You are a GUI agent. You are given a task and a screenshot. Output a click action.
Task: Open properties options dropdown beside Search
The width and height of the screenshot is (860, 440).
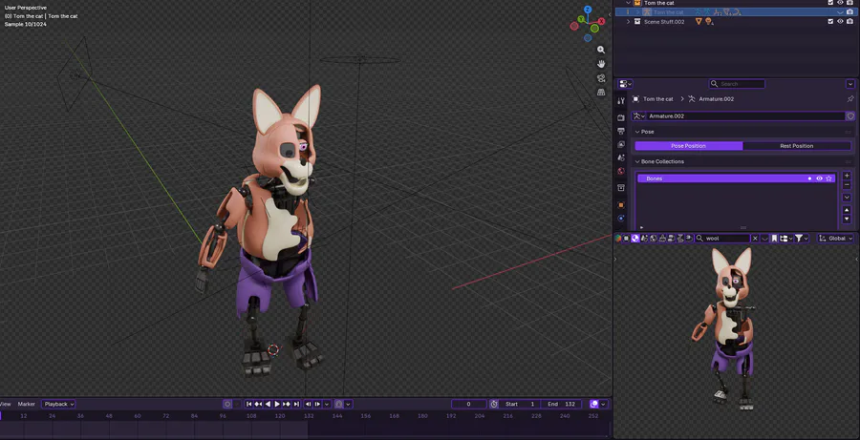tap(850, 84)
